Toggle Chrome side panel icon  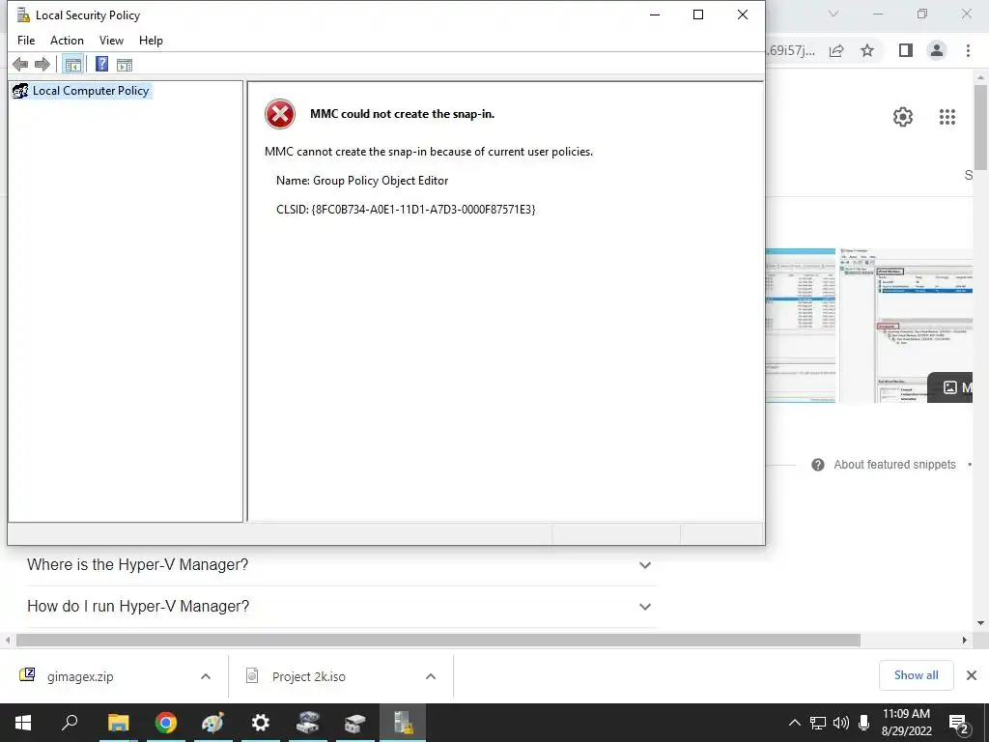(x=906, y=50)
